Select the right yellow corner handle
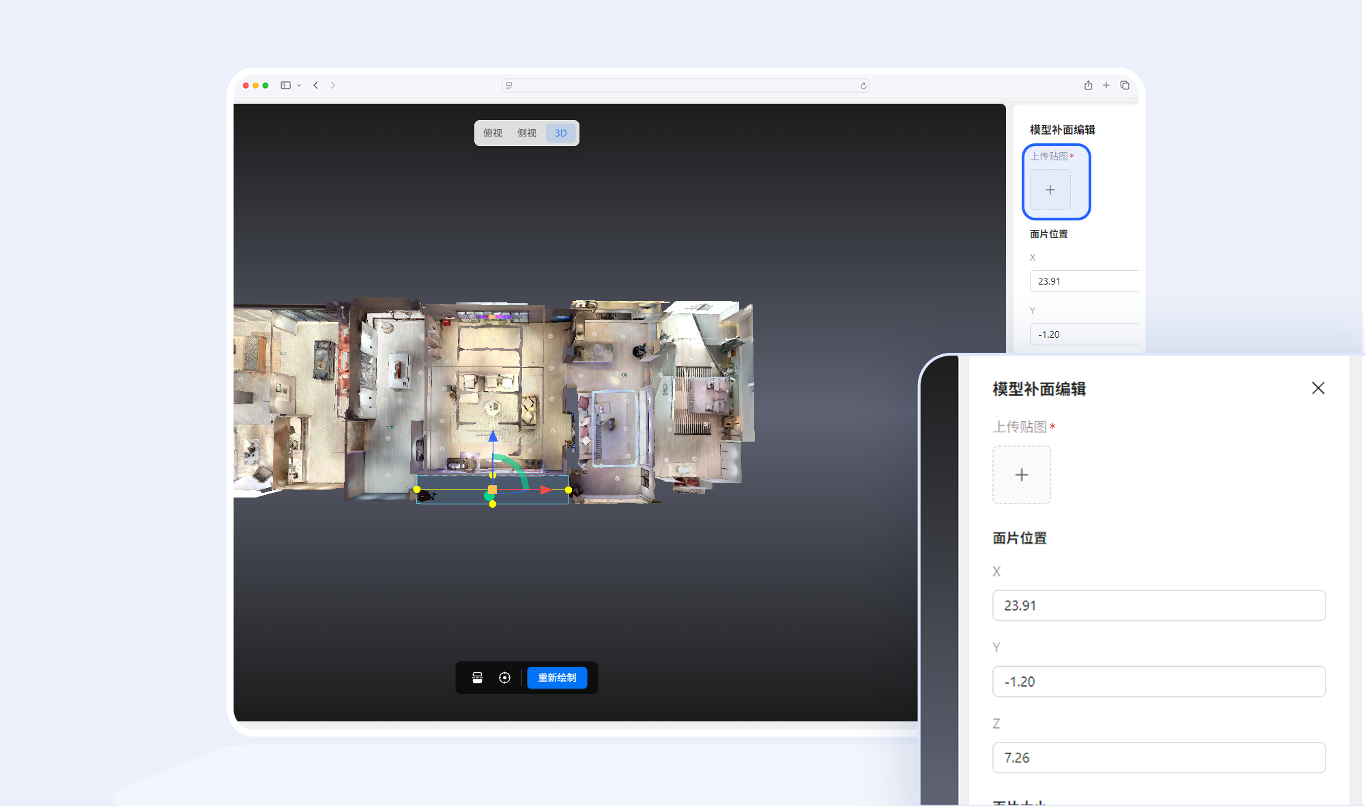 (x=569, y=490)
